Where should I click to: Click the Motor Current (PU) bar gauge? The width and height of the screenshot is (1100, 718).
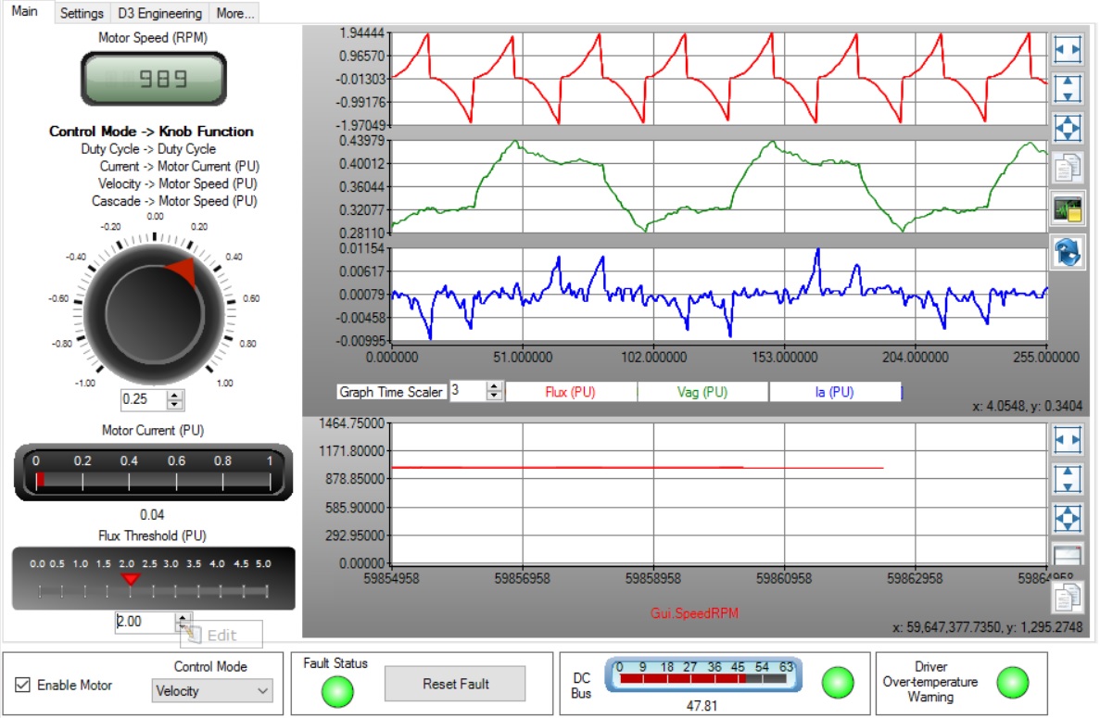click(x=153, y=472)
